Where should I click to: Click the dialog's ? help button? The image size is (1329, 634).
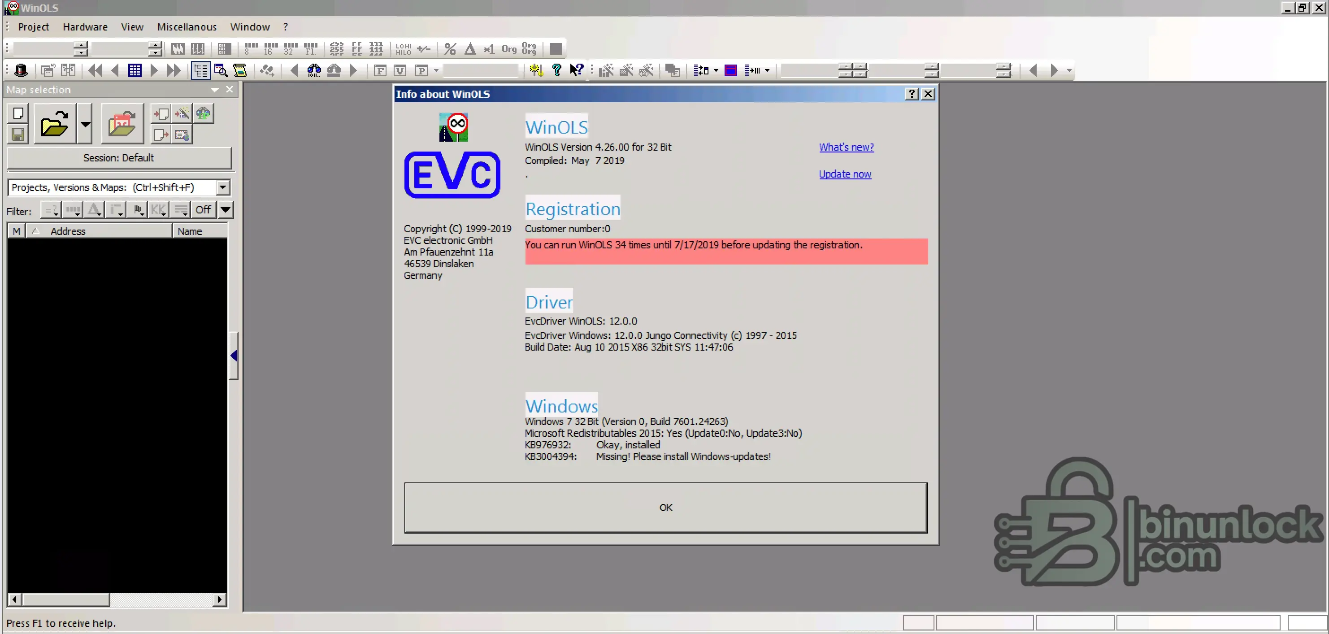point(912,93)
